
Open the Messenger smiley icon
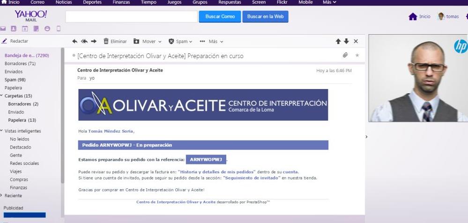click(47, 29)
